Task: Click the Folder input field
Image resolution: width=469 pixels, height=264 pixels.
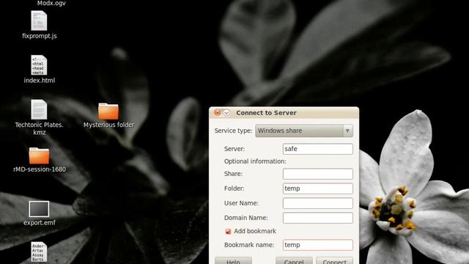Action: pyautogui.click(x=317, y=188)
